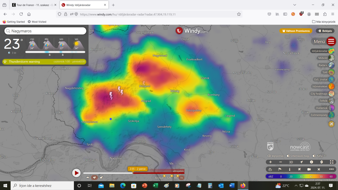
Task: Enter fullscreen map mode
Action: point(331,162)
